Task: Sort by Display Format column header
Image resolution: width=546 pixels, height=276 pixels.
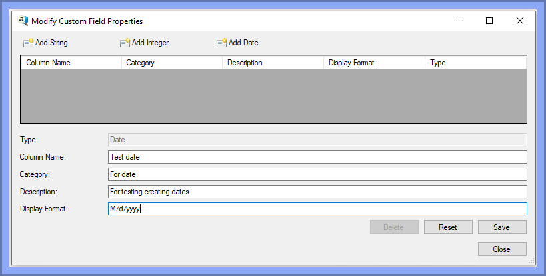Action: point(374,63)
